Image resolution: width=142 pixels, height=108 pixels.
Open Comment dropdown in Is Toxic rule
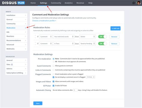(x=46, y=44)
